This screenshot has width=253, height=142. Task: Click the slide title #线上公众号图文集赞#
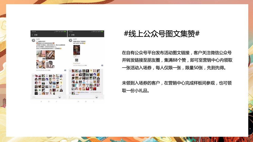point(162,34)
